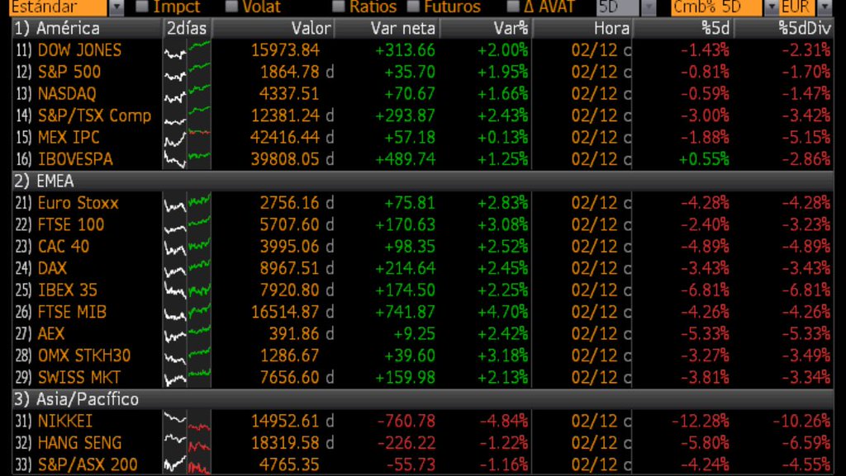Open the FTSE MIB index

pos(72,312)
